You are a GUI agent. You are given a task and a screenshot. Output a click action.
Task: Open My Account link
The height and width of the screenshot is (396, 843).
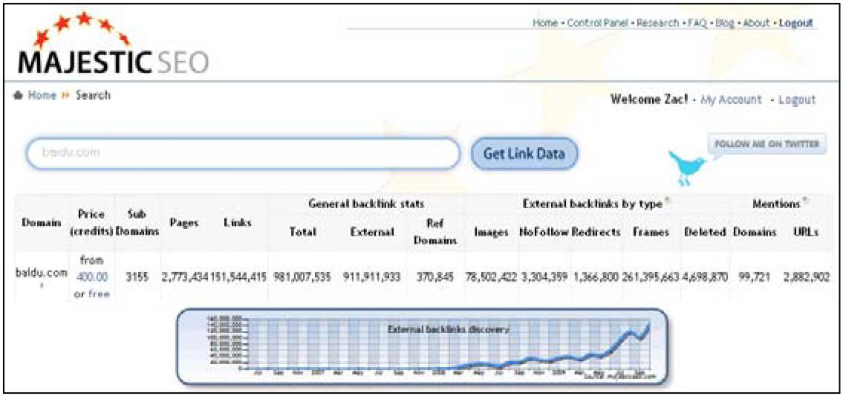pyautogui.click(x=732, y=100)
